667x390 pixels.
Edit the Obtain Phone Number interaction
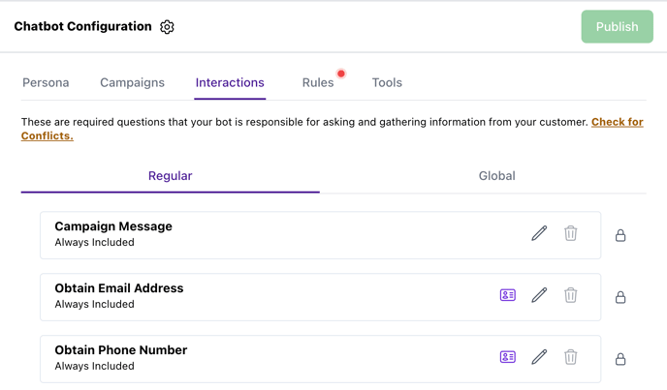coord(539,357)
